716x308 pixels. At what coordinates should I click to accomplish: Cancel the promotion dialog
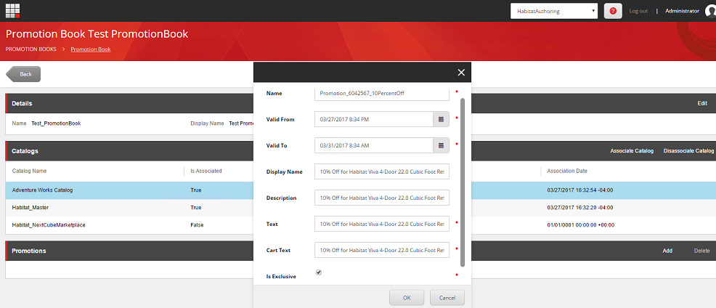pos(447,298)
